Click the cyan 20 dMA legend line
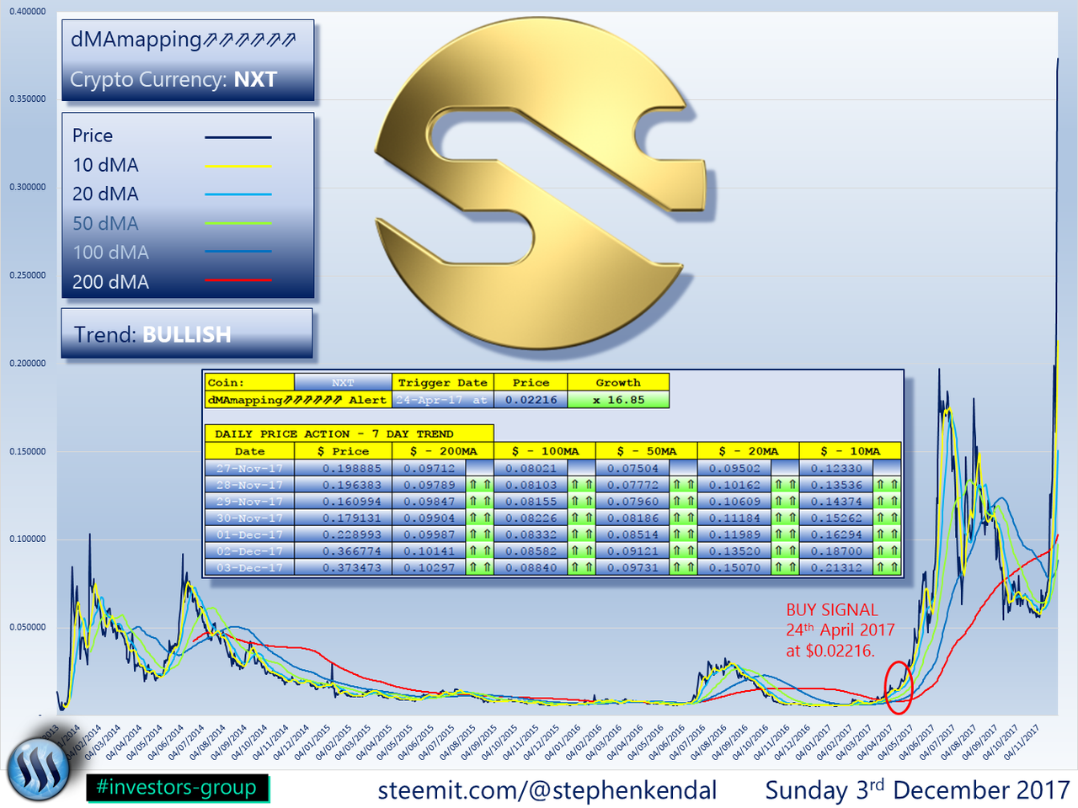 238,194
